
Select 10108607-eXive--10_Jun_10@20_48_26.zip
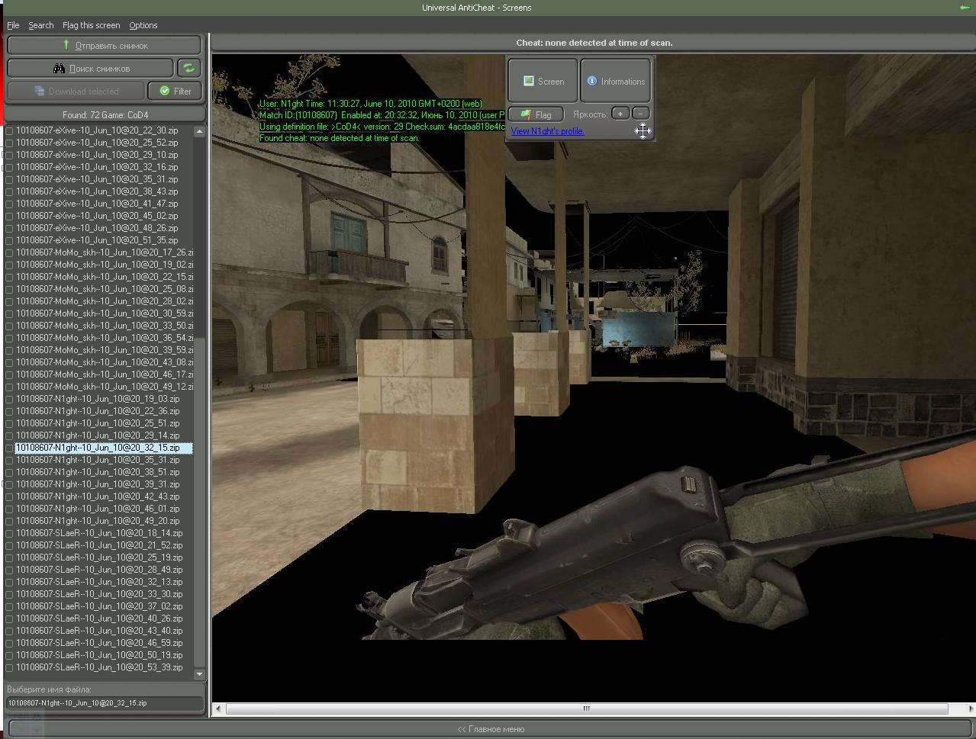coord(97,228)
